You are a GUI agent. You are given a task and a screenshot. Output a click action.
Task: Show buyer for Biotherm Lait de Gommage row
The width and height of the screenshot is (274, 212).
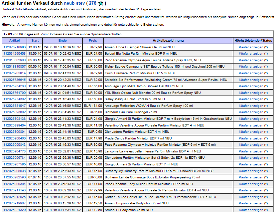[251, 177]
